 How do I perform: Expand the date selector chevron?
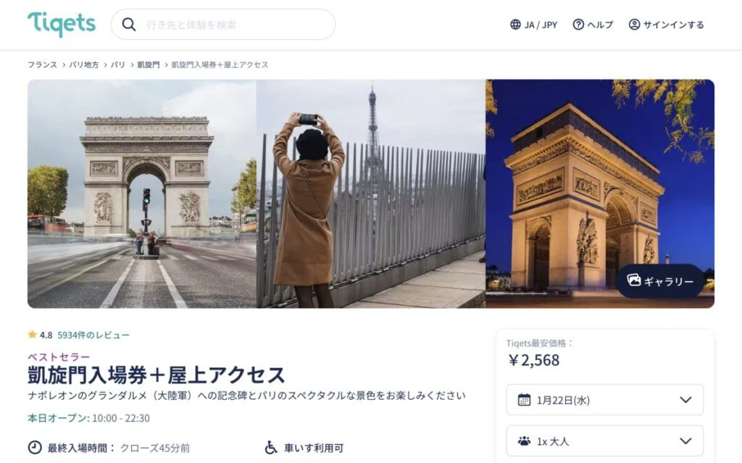(x=685, y=400)
